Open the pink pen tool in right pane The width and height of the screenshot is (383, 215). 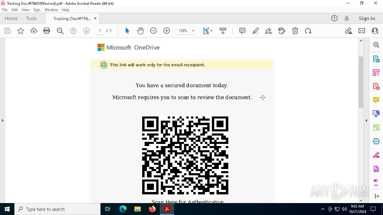[x=376, y=155]
